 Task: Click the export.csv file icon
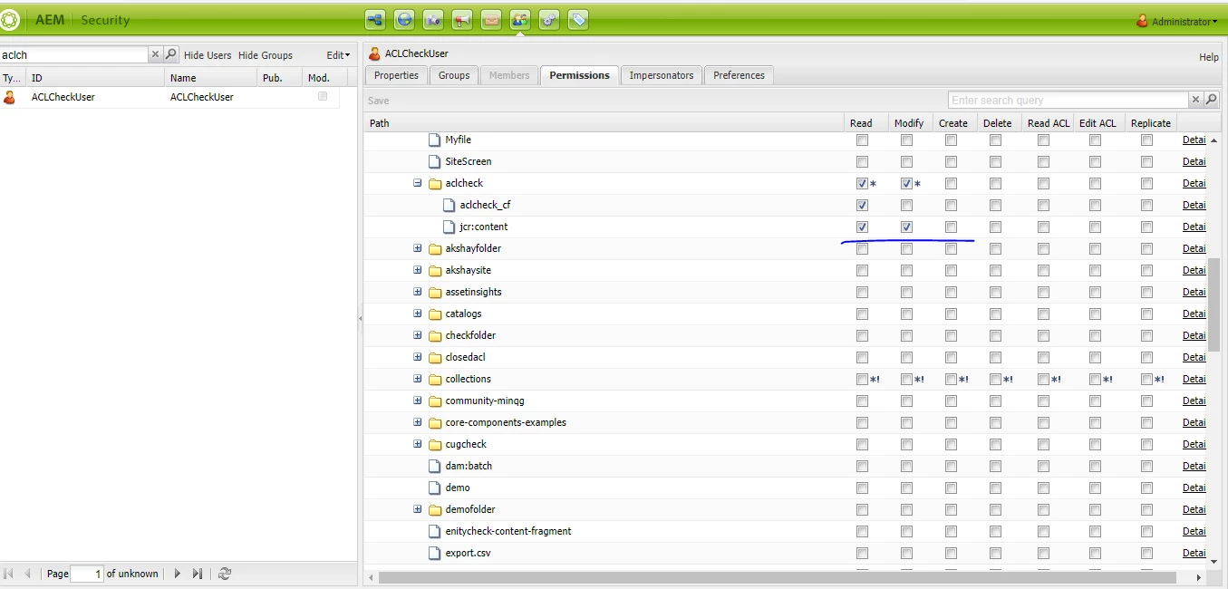click(x=434, y=553)
